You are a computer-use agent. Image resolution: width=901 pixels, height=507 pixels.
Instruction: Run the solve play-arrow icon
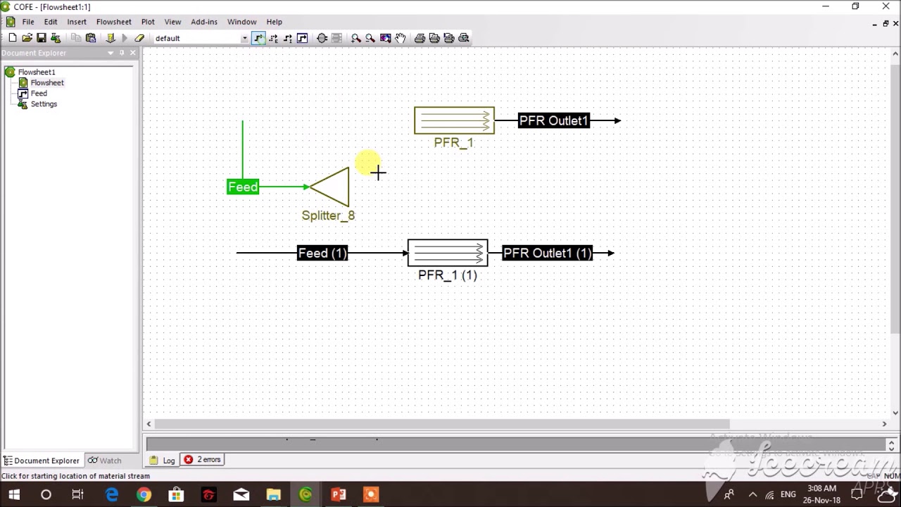[x=125, y=38]
